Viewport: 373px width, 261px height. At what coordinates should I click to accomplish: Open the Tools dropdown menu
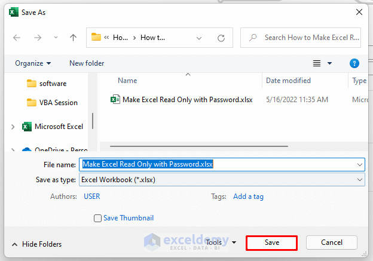[x=221, y=242]
